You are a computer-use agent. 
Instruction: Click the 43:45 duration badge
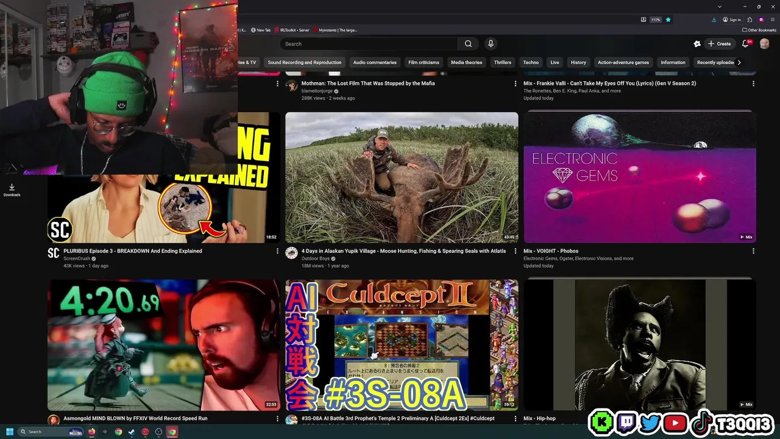[509, 237]
